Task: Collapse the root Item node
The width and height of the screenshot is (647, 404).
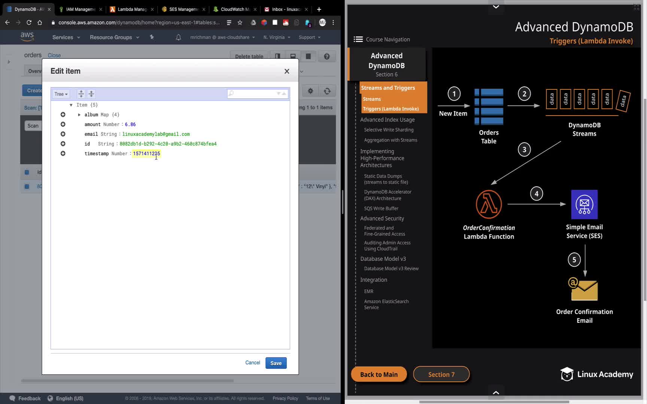Action: (x=71, y=105)
